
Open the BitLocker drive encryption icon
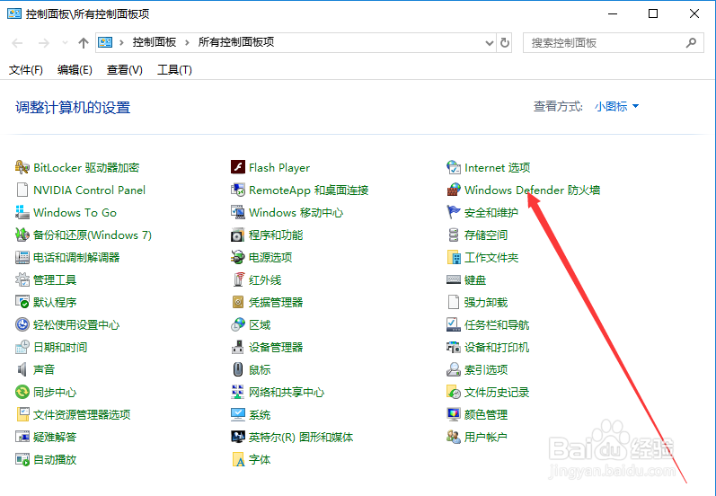point(22,168)
